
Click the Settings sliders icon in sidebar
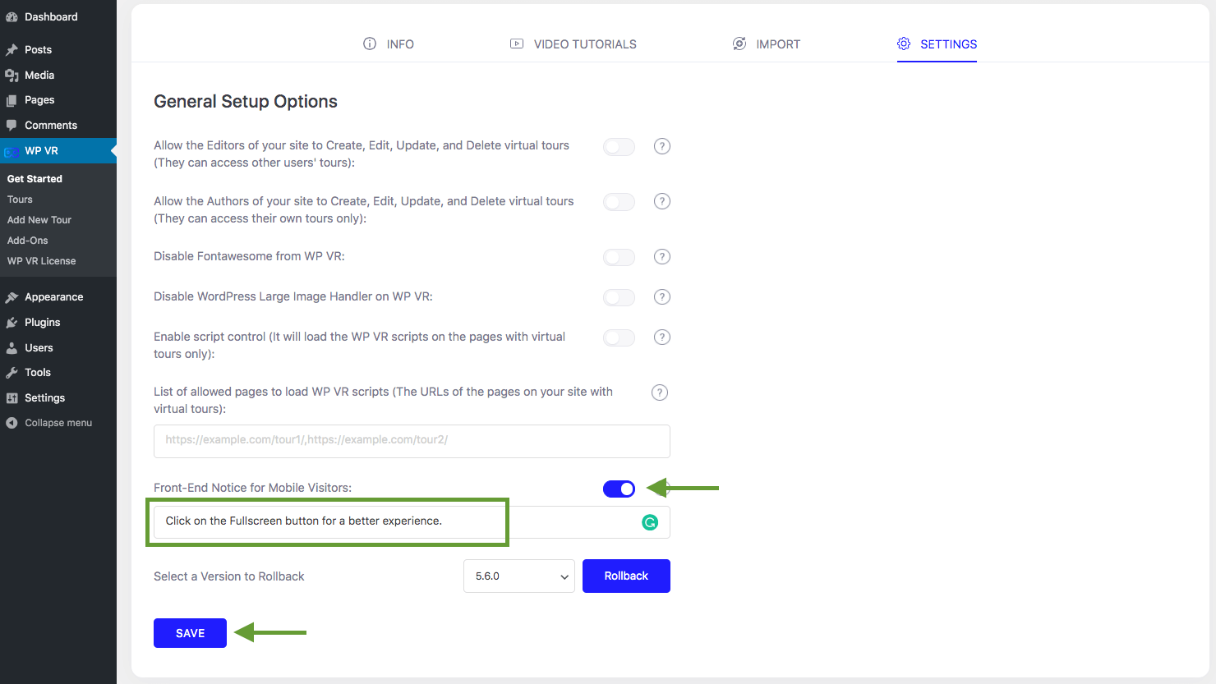(12, 398)
